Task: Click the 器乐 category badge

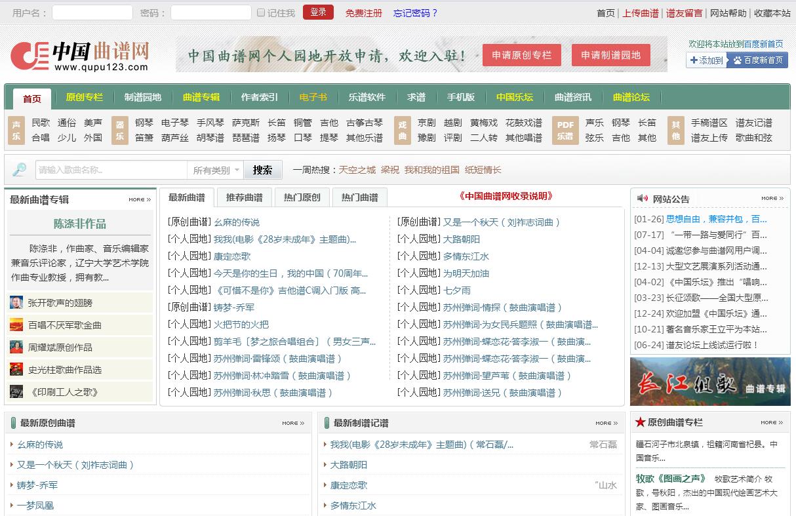Action: pyautogui.click(x=119, y=130)
